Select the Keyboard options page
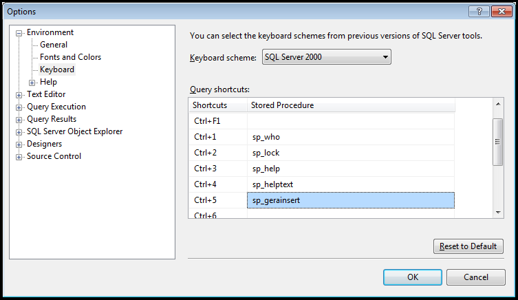518x300 pixels. (x=57, y=69)
